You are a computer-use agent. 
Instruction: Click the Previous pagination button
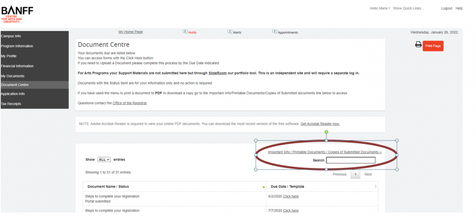339,174
